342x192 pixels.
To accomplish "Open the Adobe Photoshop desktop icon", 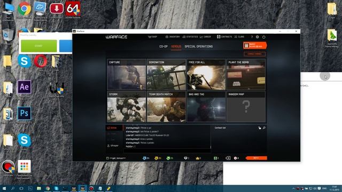I will tap(24, 113).
